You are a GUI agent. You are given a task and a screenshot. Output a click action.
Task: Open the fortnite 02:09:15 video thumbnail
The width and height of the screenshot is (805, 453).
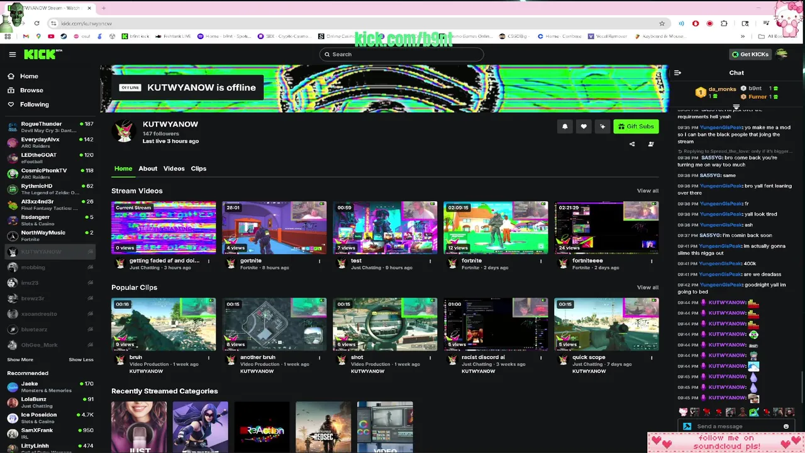pyautogui.click(x=496, y=228)
